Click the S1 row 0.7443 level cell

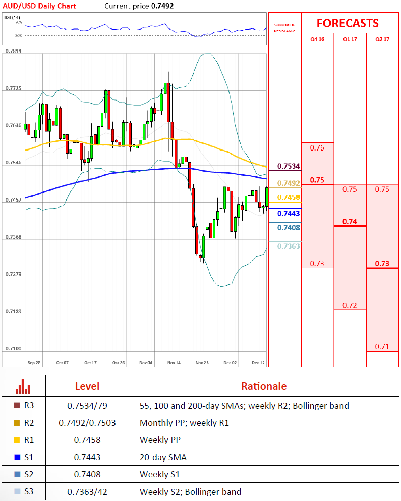coord(87,457)
